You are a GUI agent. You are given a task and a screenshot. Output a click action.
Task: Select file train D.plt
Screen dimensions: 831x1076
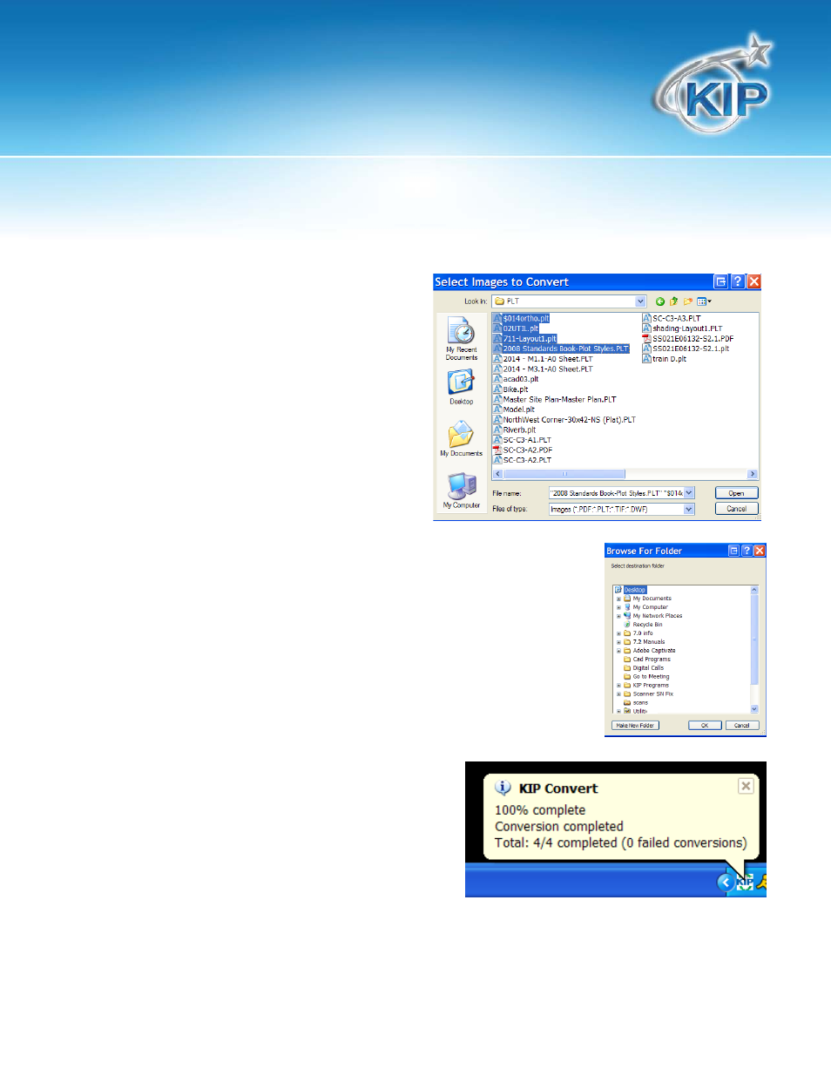669,359
